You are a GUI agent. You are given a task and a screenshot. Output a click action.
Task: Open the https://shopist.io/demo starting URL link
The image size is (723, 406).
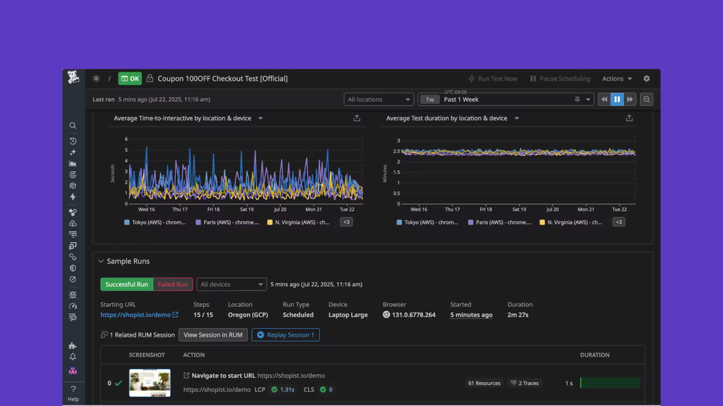coord(136,315)
